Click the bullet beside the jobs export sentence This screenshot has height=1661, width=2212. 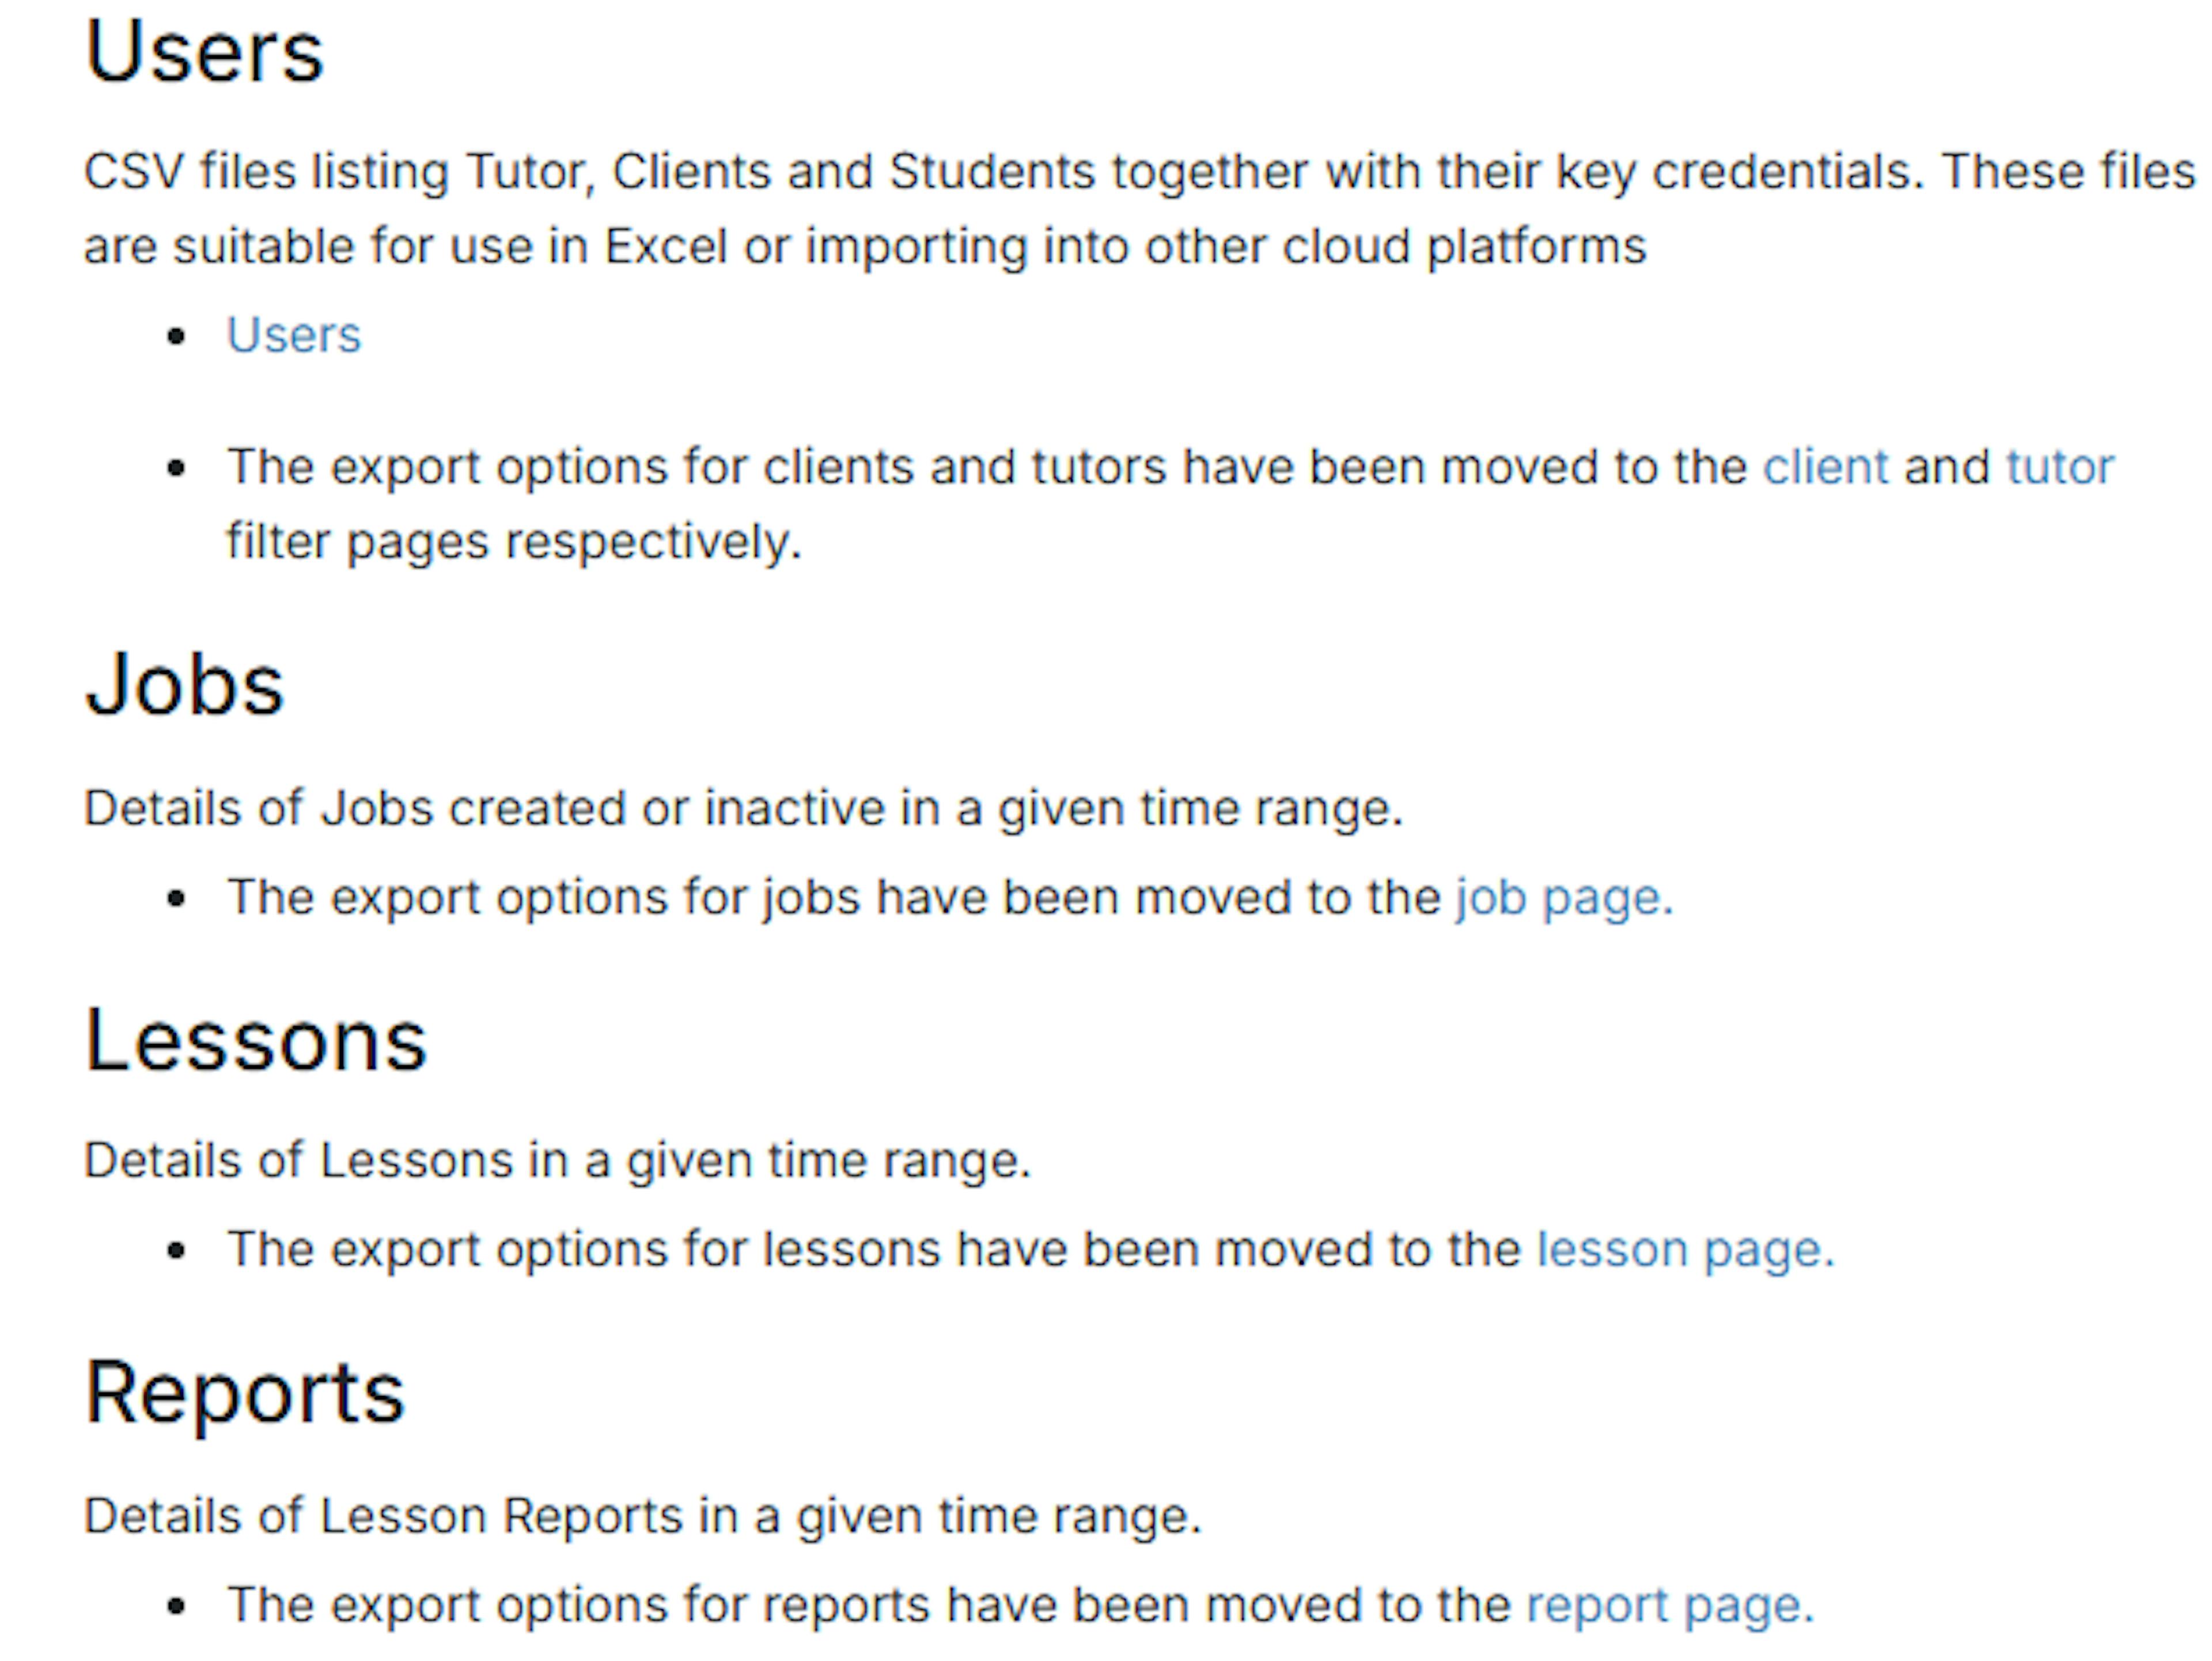coord(177,898)
